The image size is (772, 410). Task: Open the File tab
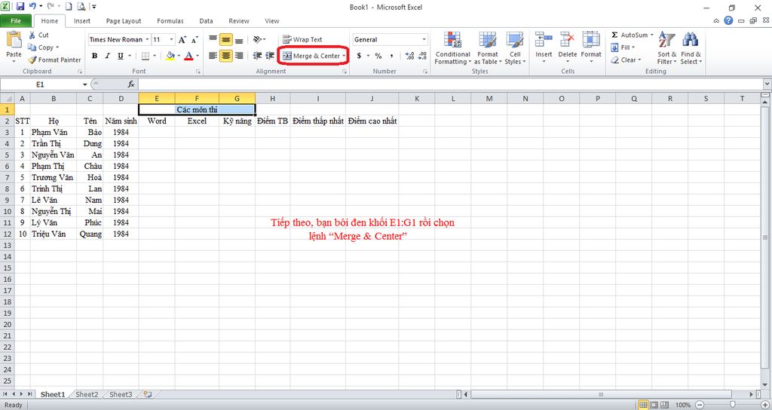[x=16, y=21]
